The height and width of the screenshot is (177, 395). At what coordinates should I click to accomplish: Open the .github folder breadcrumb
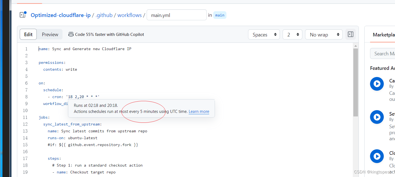[x=104, y=15]
